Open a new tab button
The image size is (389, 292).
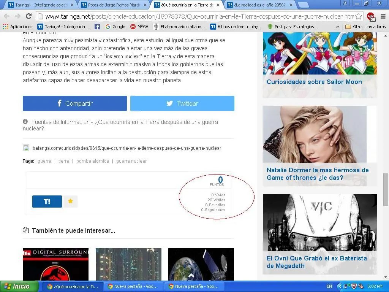303,5
